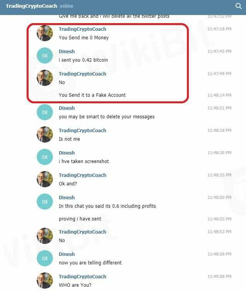This screenshot has height=291, width=246.
Task: Click DI avatar beside 'you may be smart' message
Action: click(45, 112)
